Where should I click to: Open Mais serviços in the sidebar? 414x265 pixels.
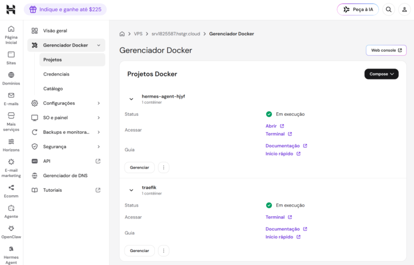[x=11, y=122]
